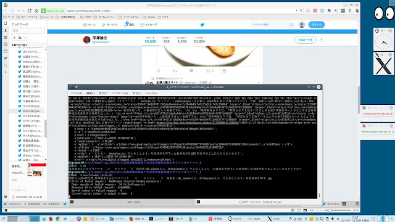This screenshot has height=222, width=395.
Task: Click reply icon under the food tweet
Action: click(159, 71)
